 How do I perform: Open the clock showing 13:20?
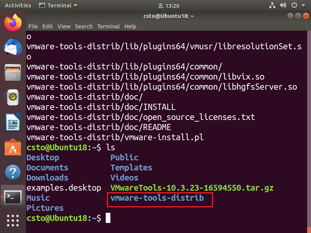pyautogui.click(x=169, y=6)
